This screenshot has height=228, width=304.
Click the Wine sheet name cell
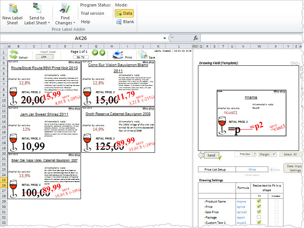point(252,169)
